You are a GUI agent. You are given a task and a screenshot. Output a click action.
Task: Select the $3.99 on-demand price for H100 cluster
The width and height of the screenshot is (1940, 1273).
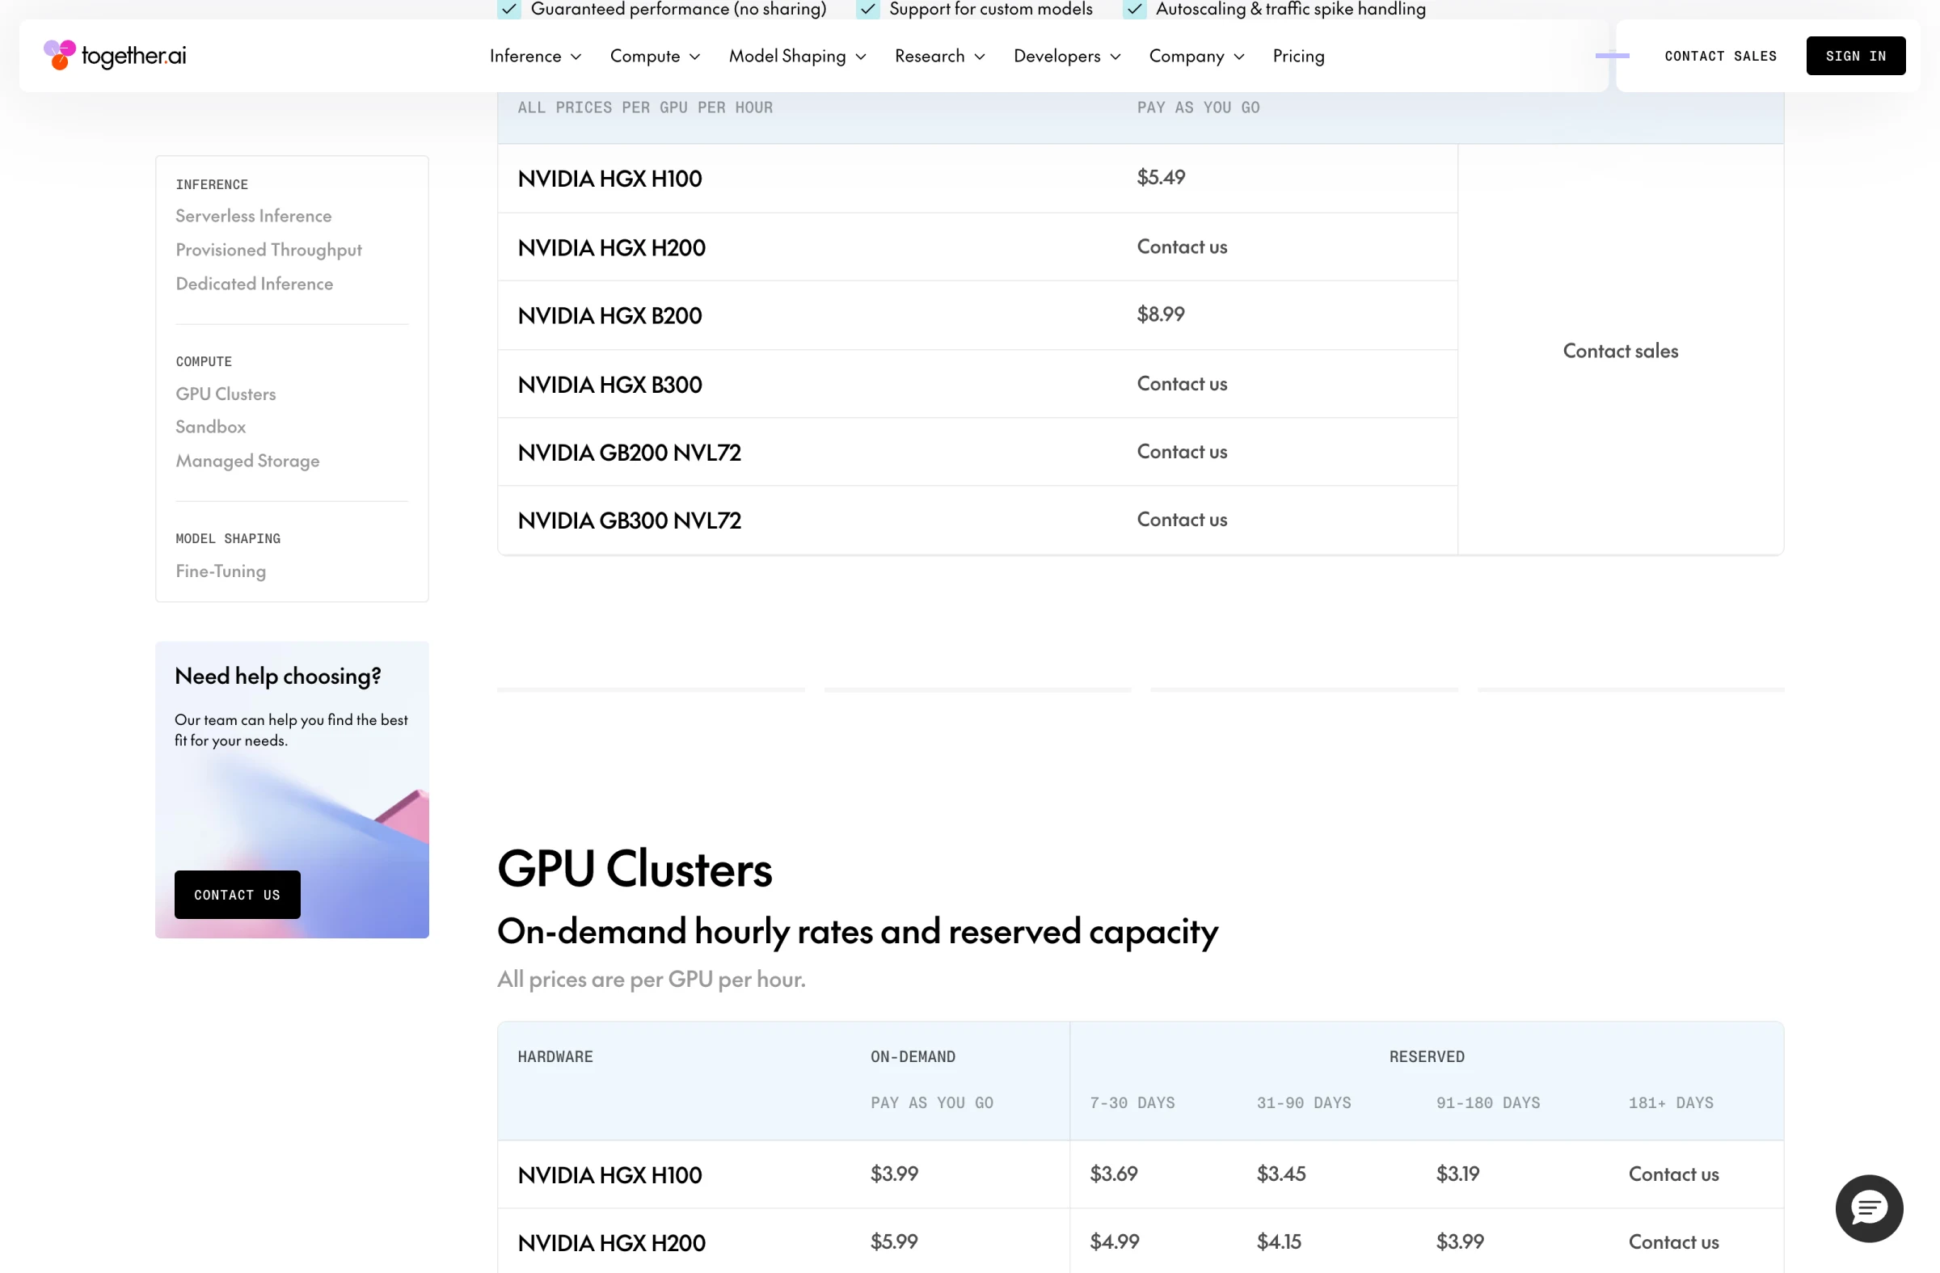894,1174
